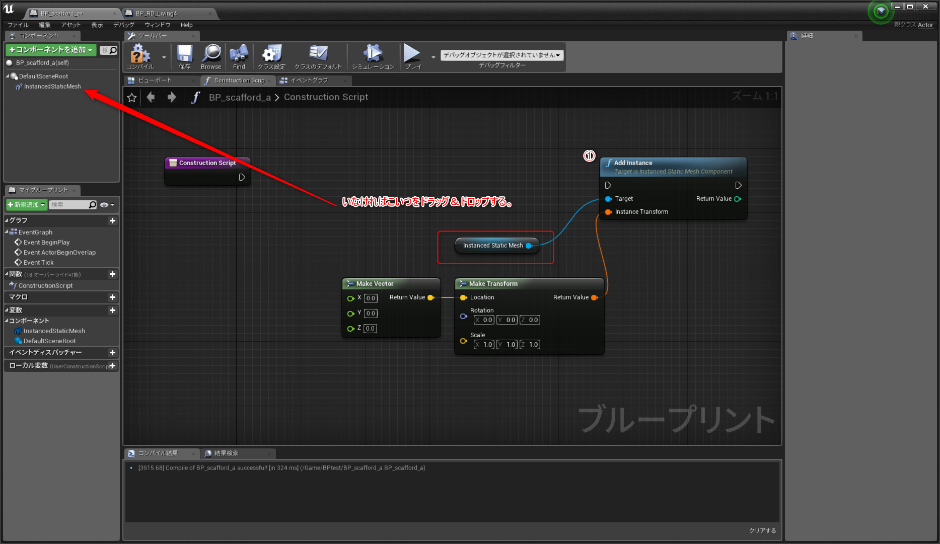Screen dimensions: 940x544
Task: Collapse the DefaultSceneRoot tree node
Action: [x=8, y=76]
